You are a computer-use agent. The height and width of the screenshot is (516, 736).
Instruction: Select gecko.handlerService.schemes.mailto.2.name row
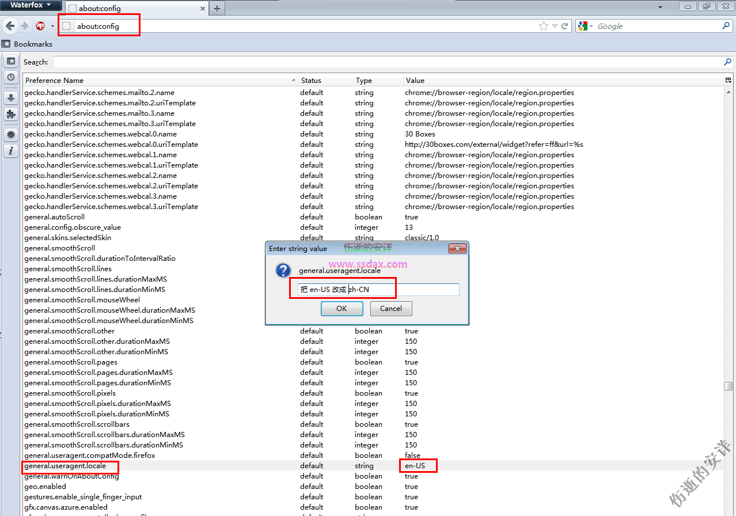coord(373,92)
